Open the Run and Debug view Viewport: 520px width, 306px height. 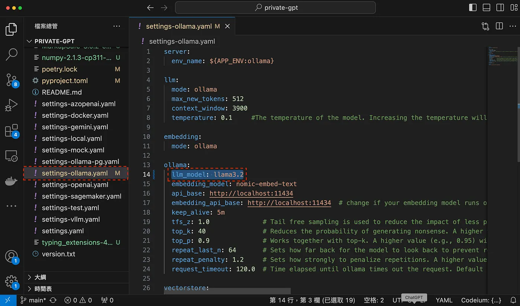pos(12,105)
